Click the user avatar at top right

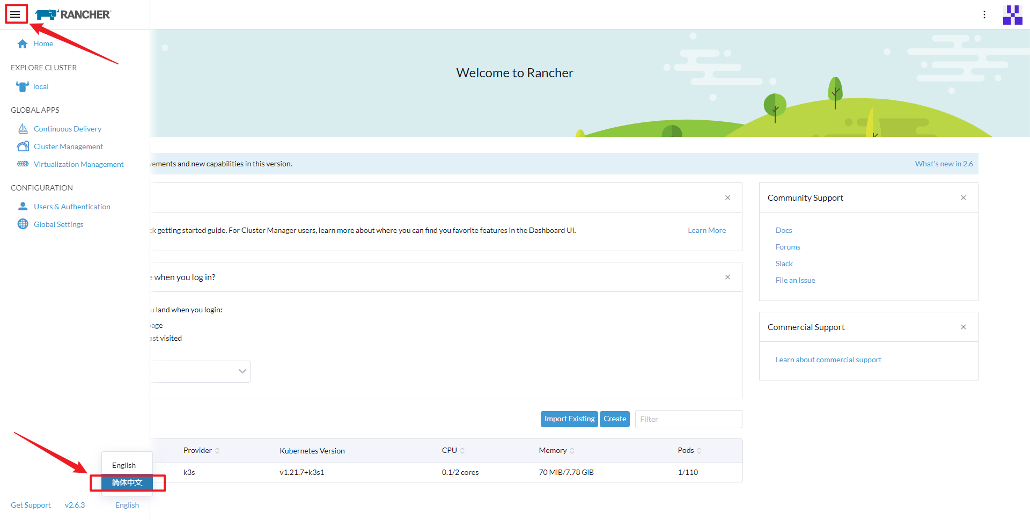pyautogui.click(x=1013, y=14)
